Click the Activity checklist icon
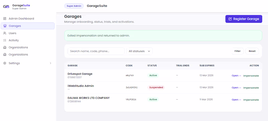The height and width of the screenshot is (121, 268). pos(5,40)
